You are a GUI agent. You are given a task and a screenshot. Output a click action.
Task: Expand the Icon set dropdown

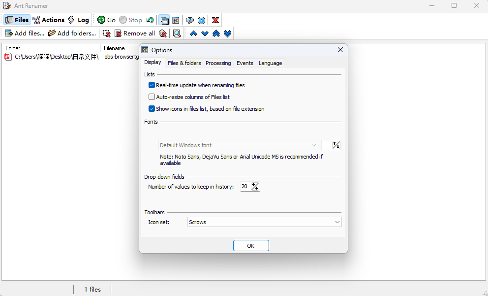(265, 222)
